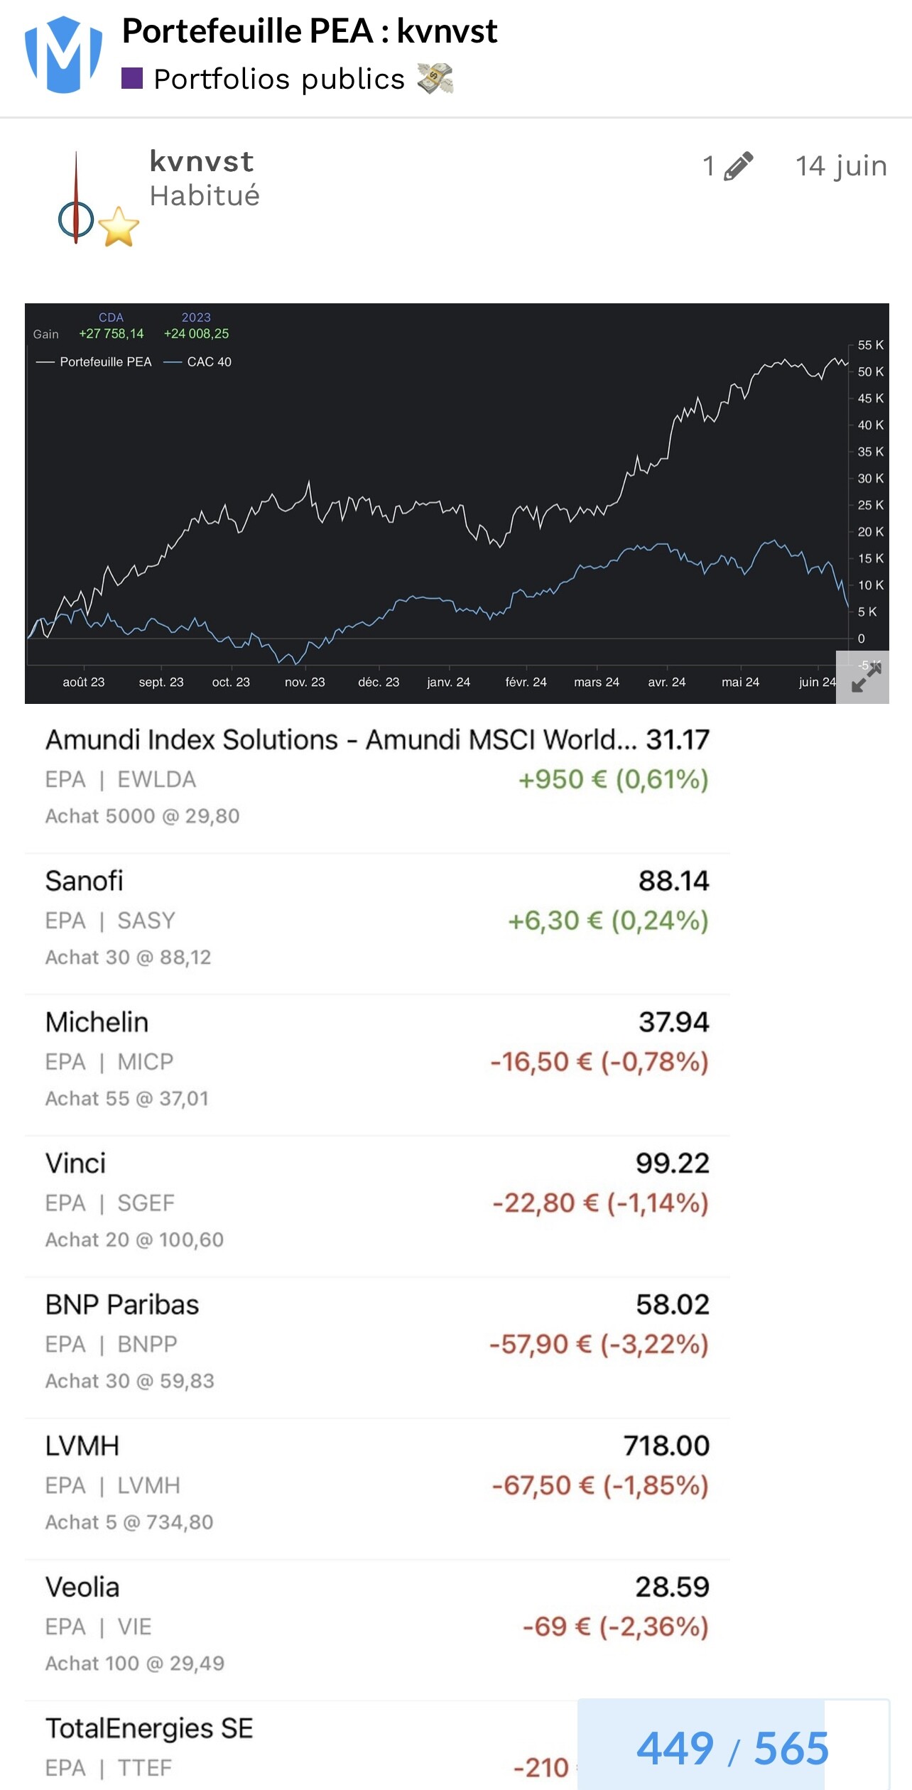Screen dimensions: 912x1790
Task: Click the Amundi MSCI World holding row
Action: 376,778
